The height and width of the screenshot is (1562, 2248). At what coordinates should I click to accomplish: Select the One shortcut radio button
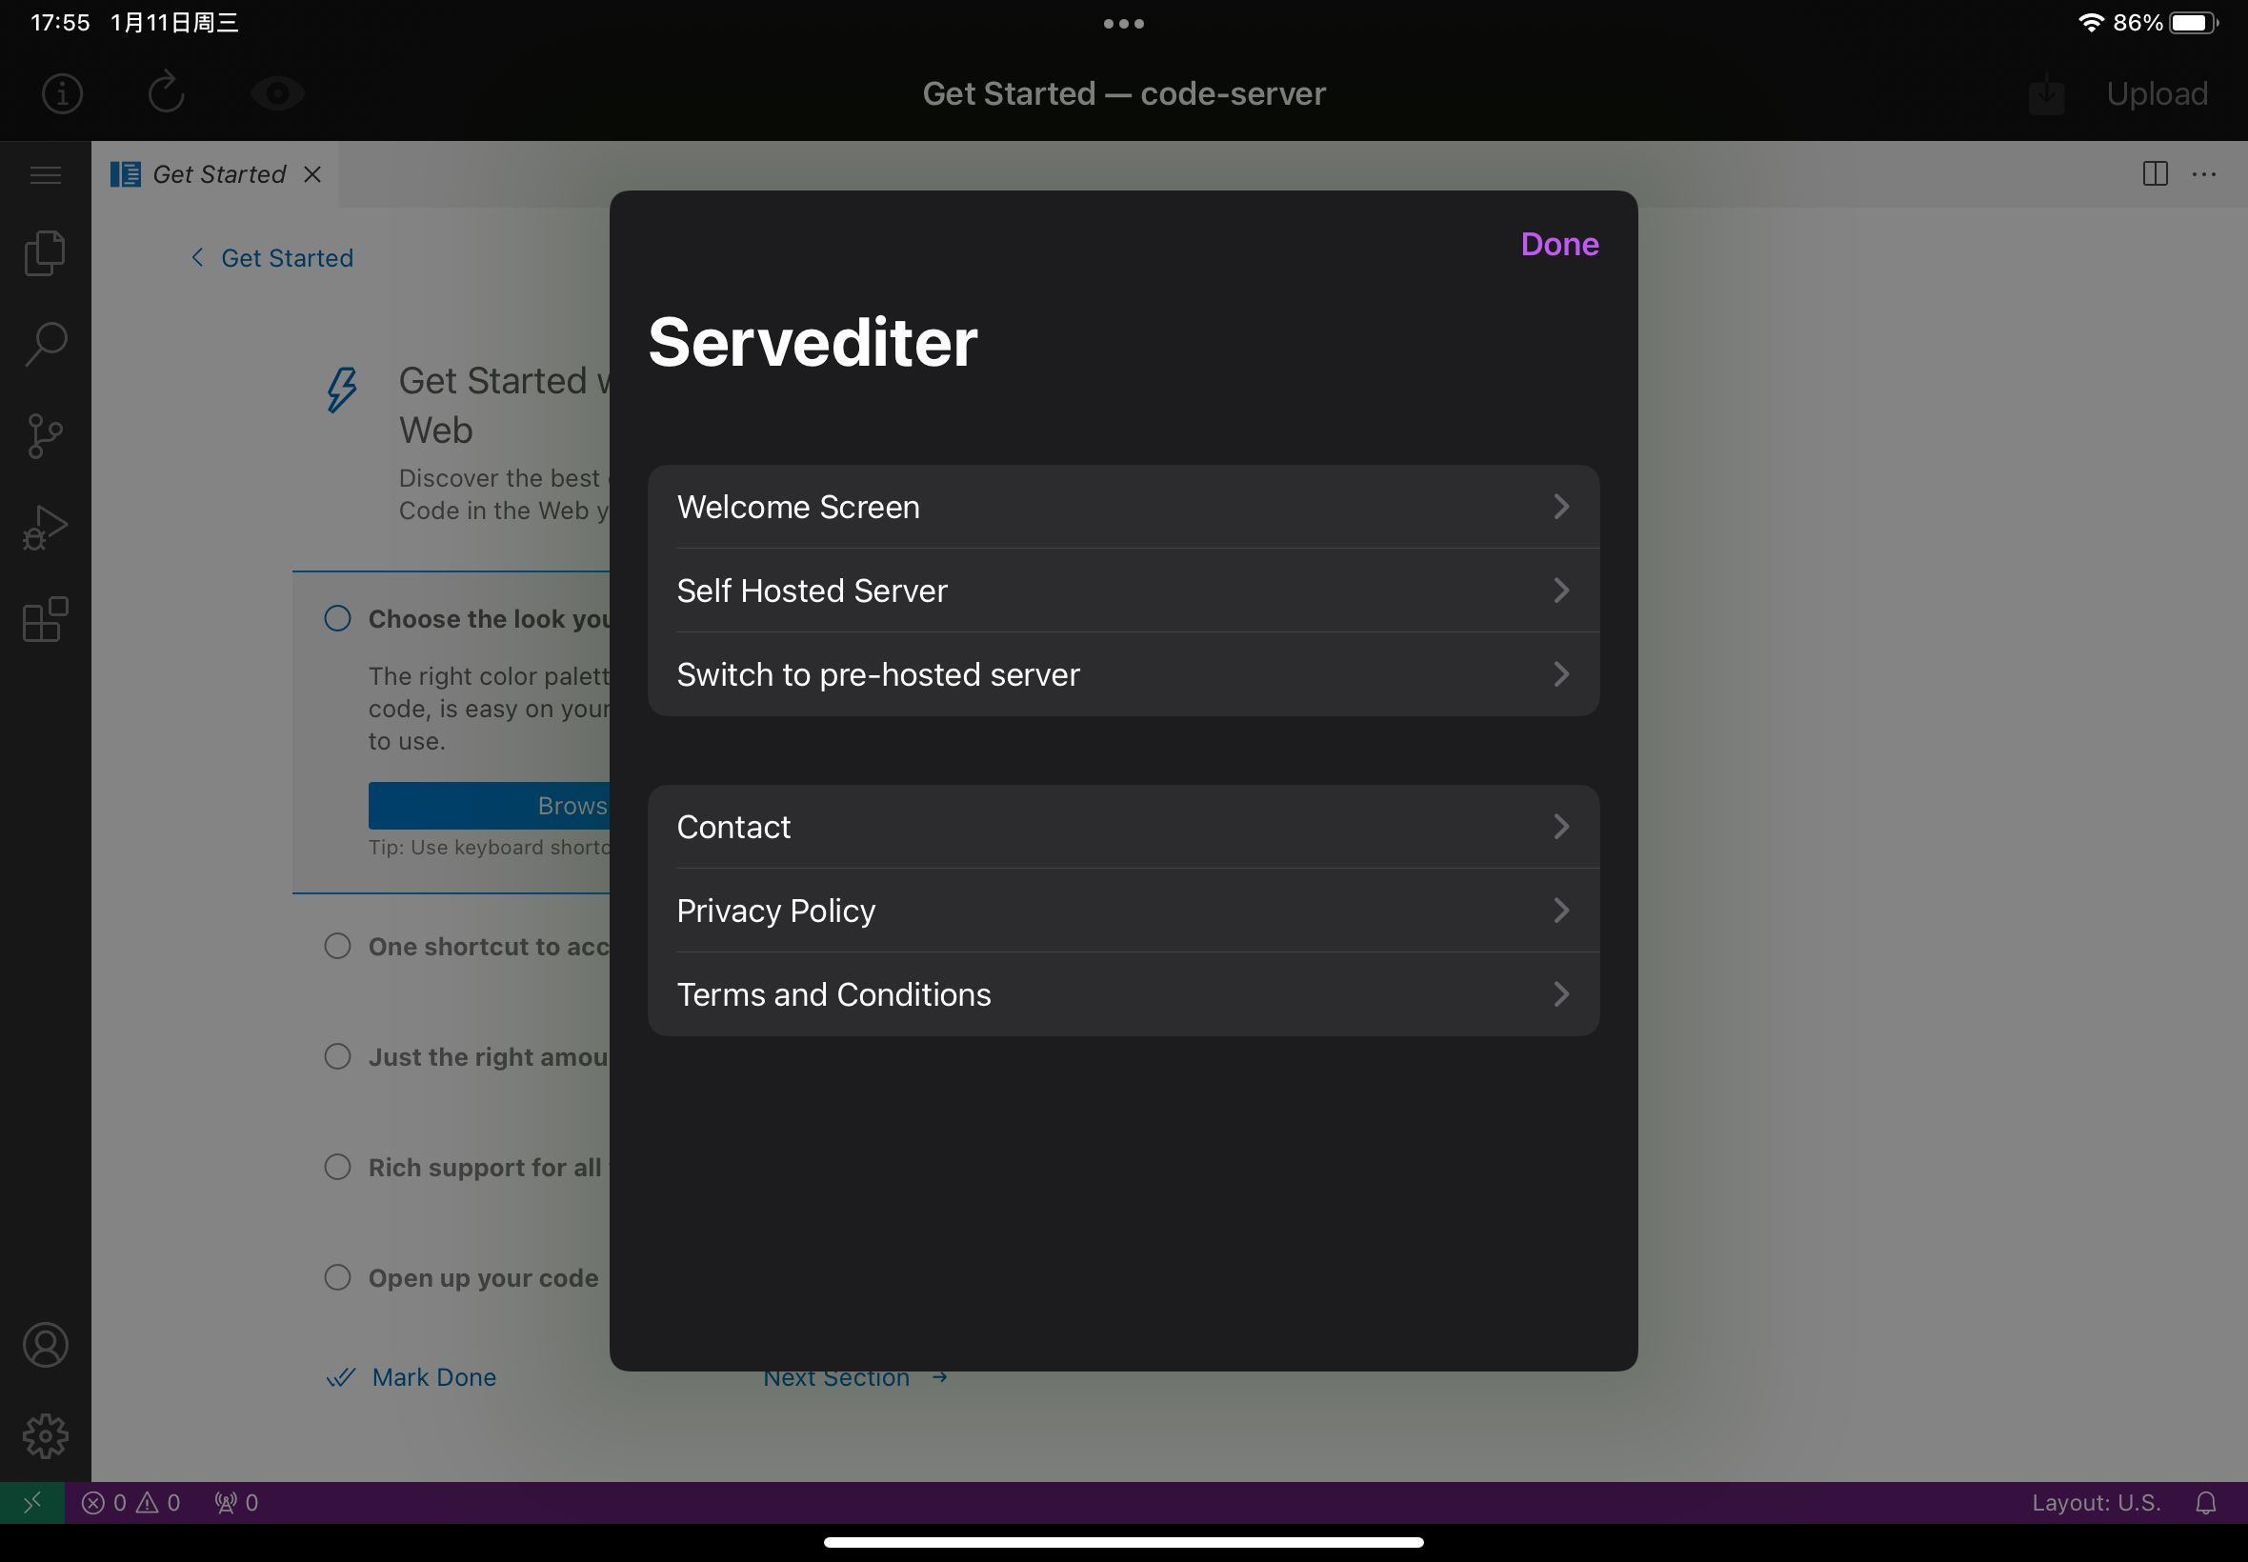point(336,948)
